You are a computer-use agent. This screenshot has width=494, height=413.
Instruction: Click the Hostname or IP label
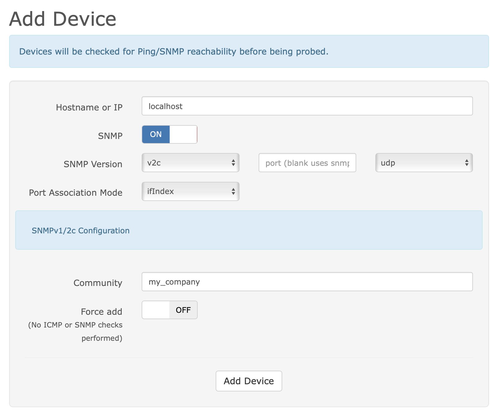tap(89, 107)
